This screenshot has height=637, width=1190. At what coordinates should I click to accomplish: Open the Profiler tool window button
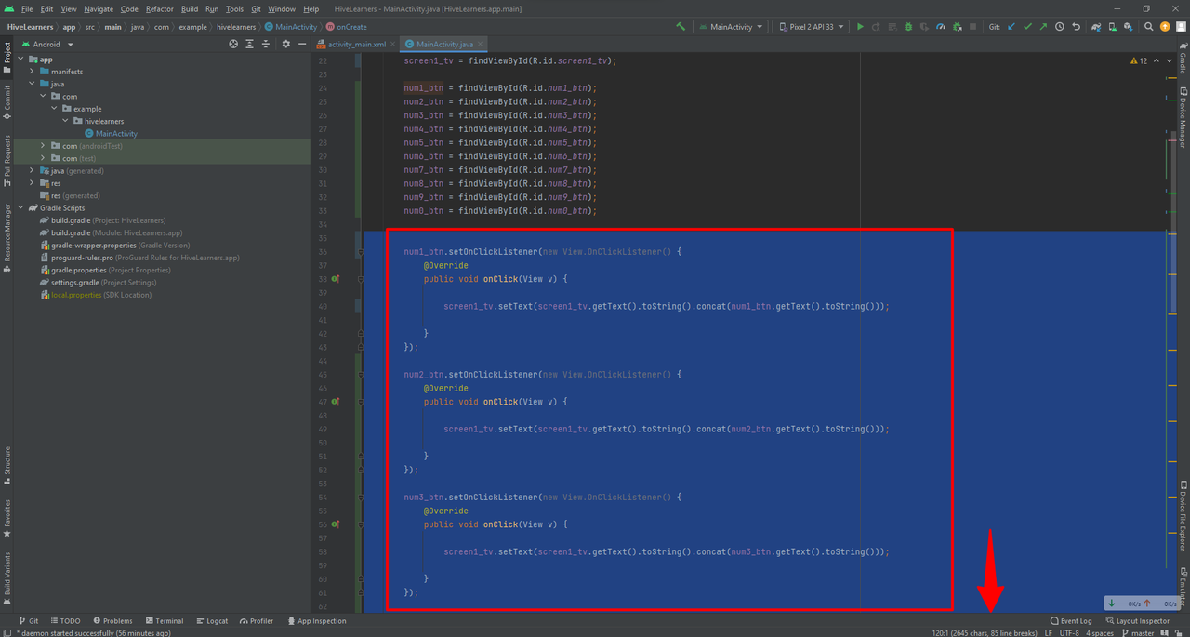pyautogui.click(x=257, y=621)
